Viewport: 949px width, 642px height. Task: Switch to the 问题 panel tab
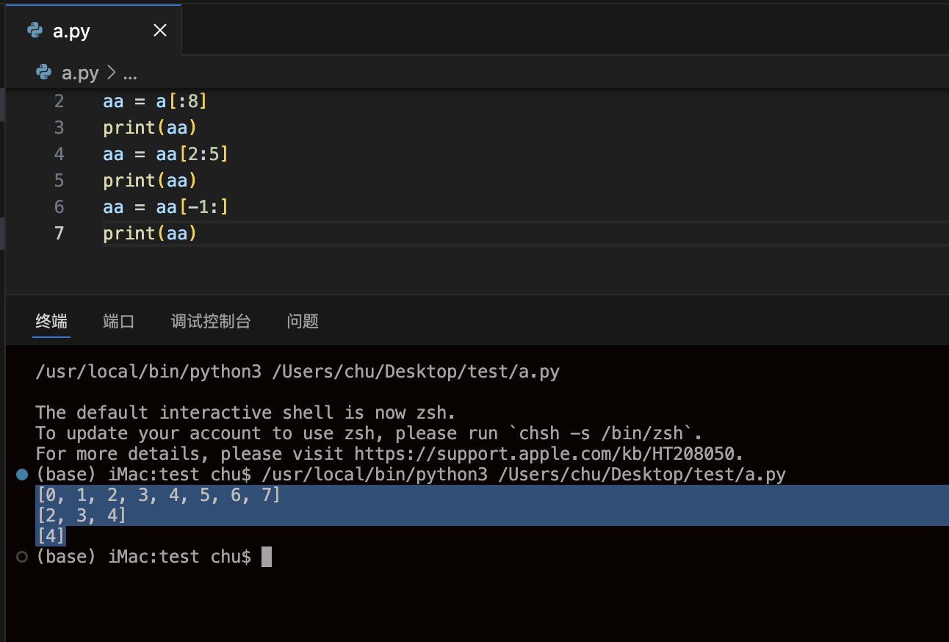pyautogui.click(x=302, y=321)
